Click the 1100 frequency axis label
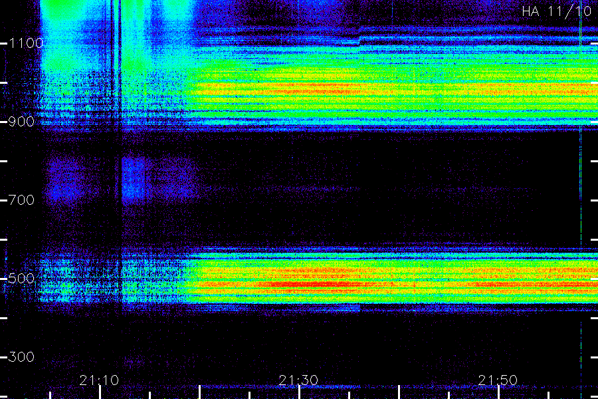Viewport: 598px width, 399px height. click(26, 43)
